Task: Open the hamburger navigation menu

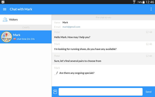Action: [5, 9]
